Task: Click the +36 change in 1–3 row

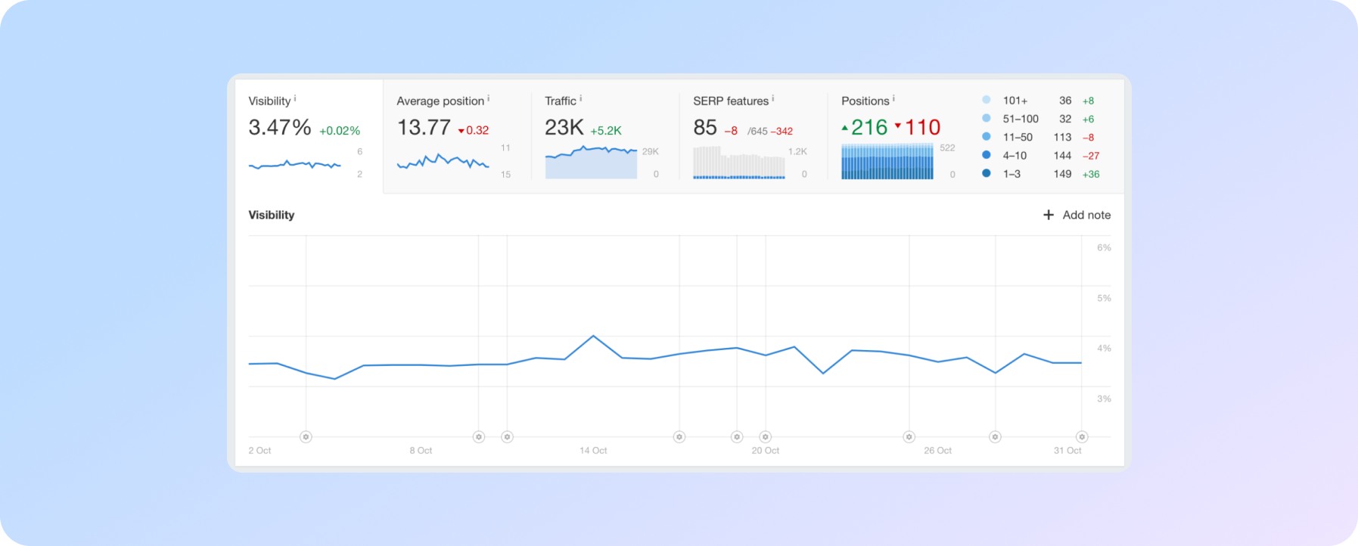Action: point(1091,174)
